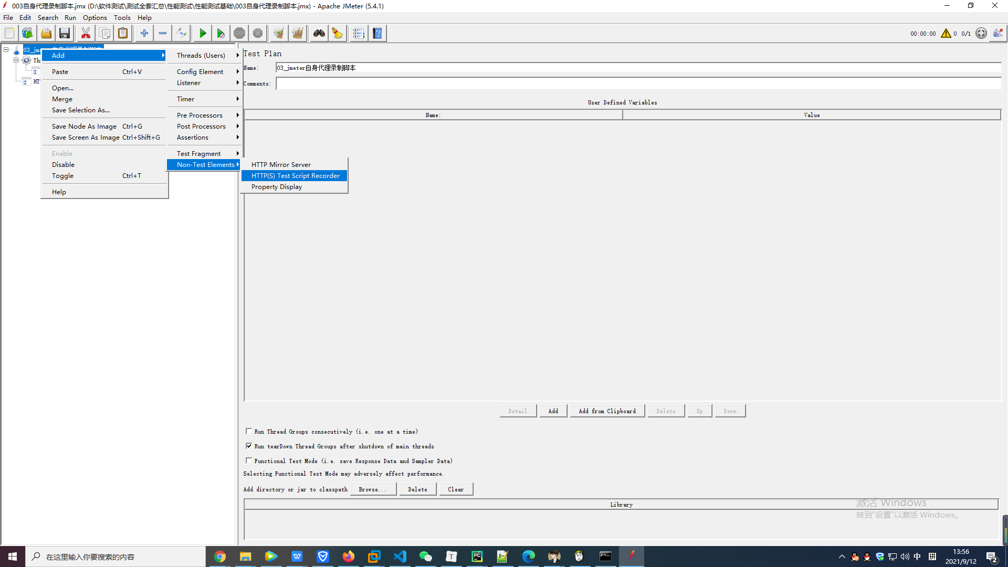Click the Browse classpath button
Screen dimensions: 1008x567
[x=372, y=489]
